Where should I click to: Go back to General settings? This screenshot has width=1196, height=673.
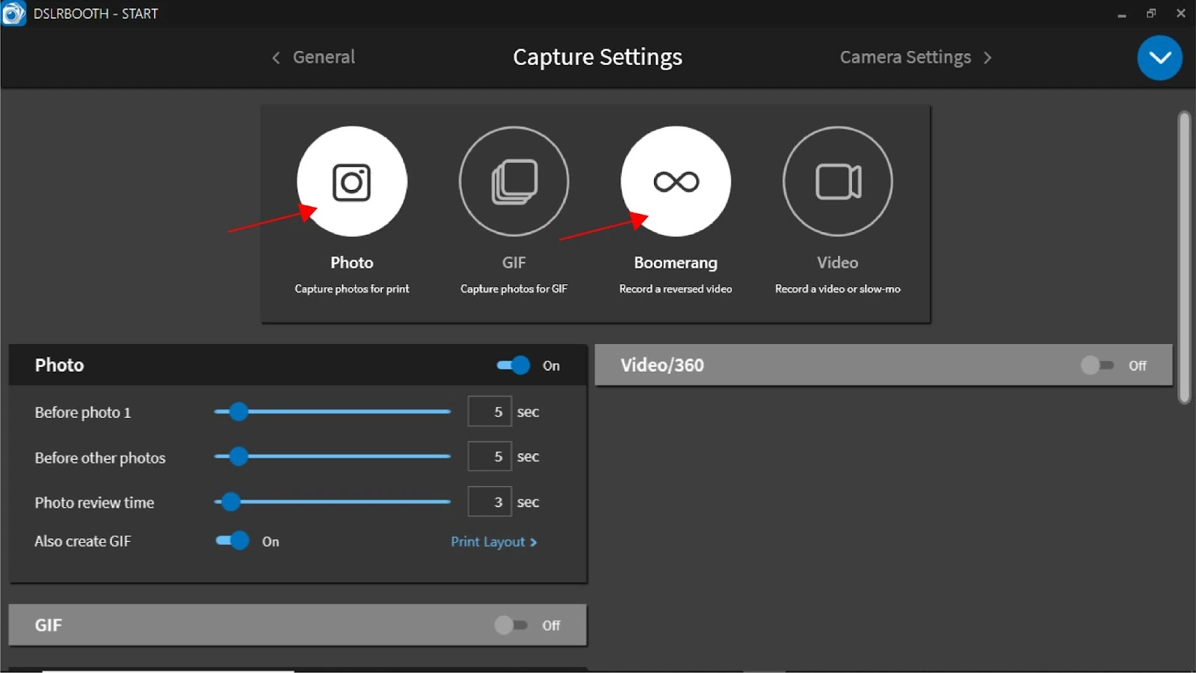(x=324, y=57)
